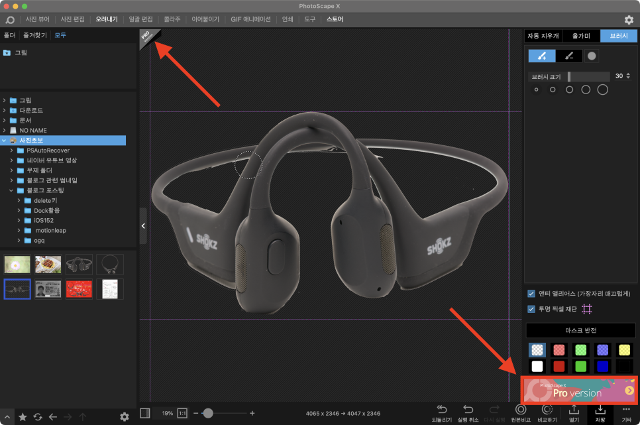Expand NO NAME drive
Viewport: 640px width, 425px height.
click(5, 131)
